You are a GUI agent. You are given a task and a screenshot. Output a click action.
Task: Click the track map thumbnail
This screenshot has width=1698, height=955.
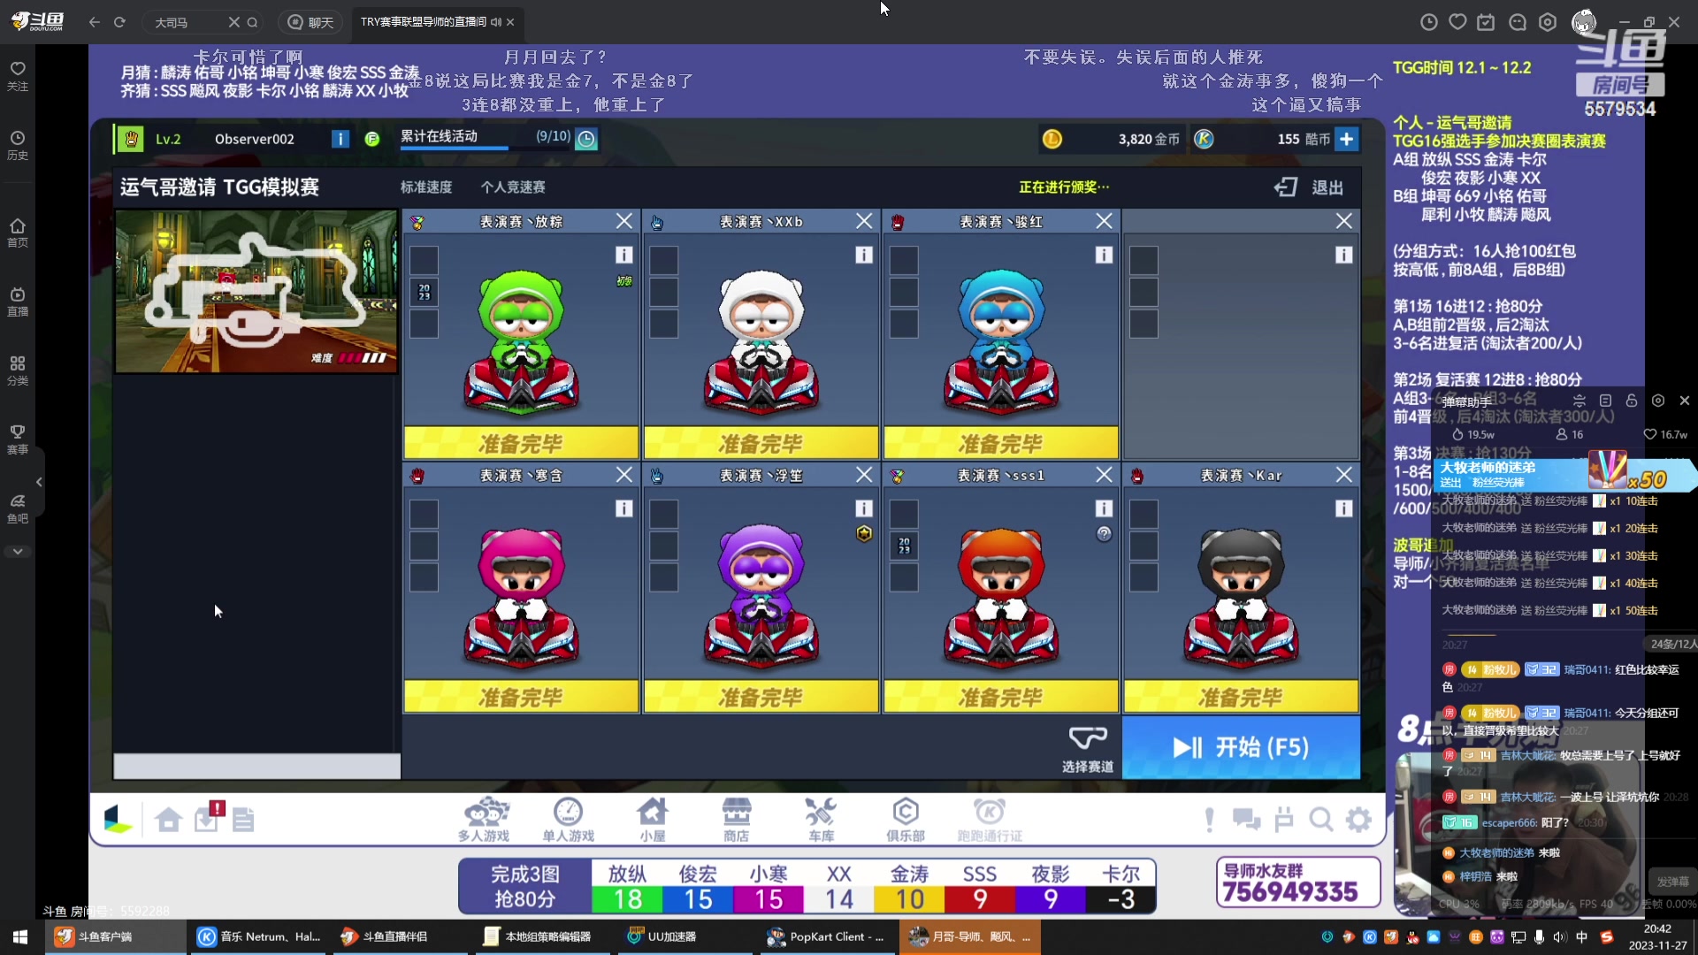point(256,292)
